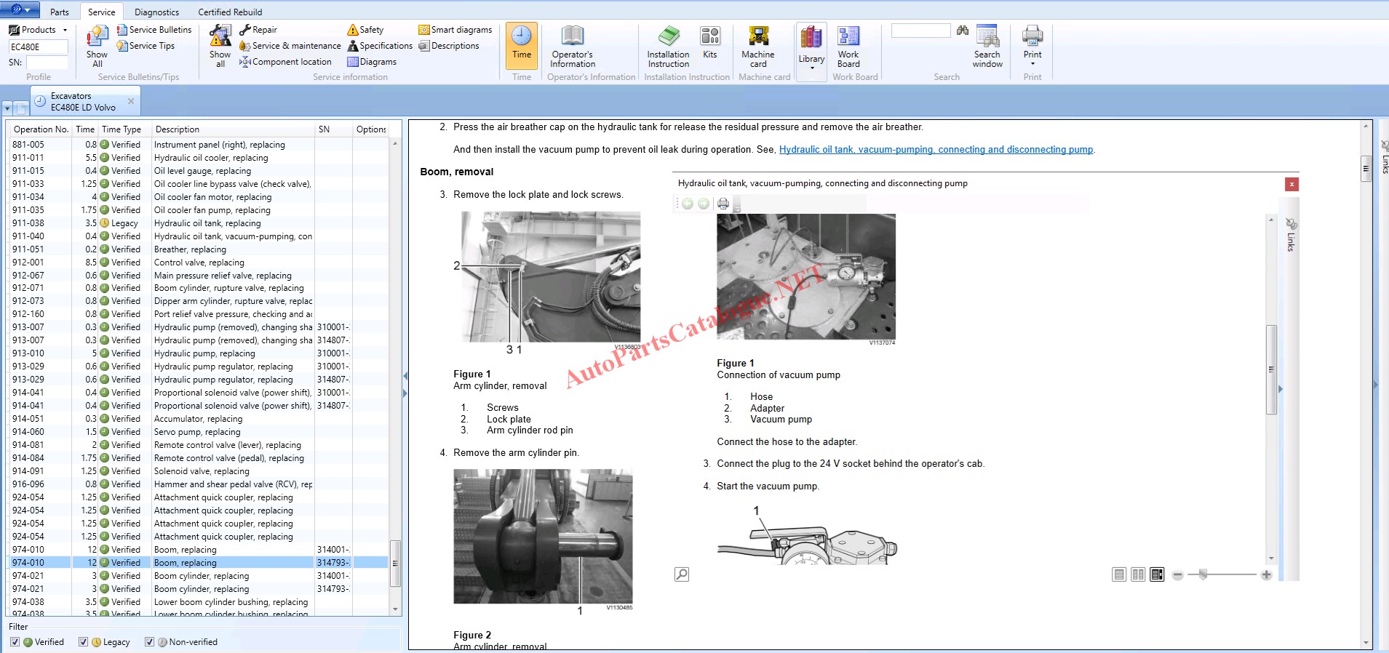Click the Kits icon

(709, 37)
